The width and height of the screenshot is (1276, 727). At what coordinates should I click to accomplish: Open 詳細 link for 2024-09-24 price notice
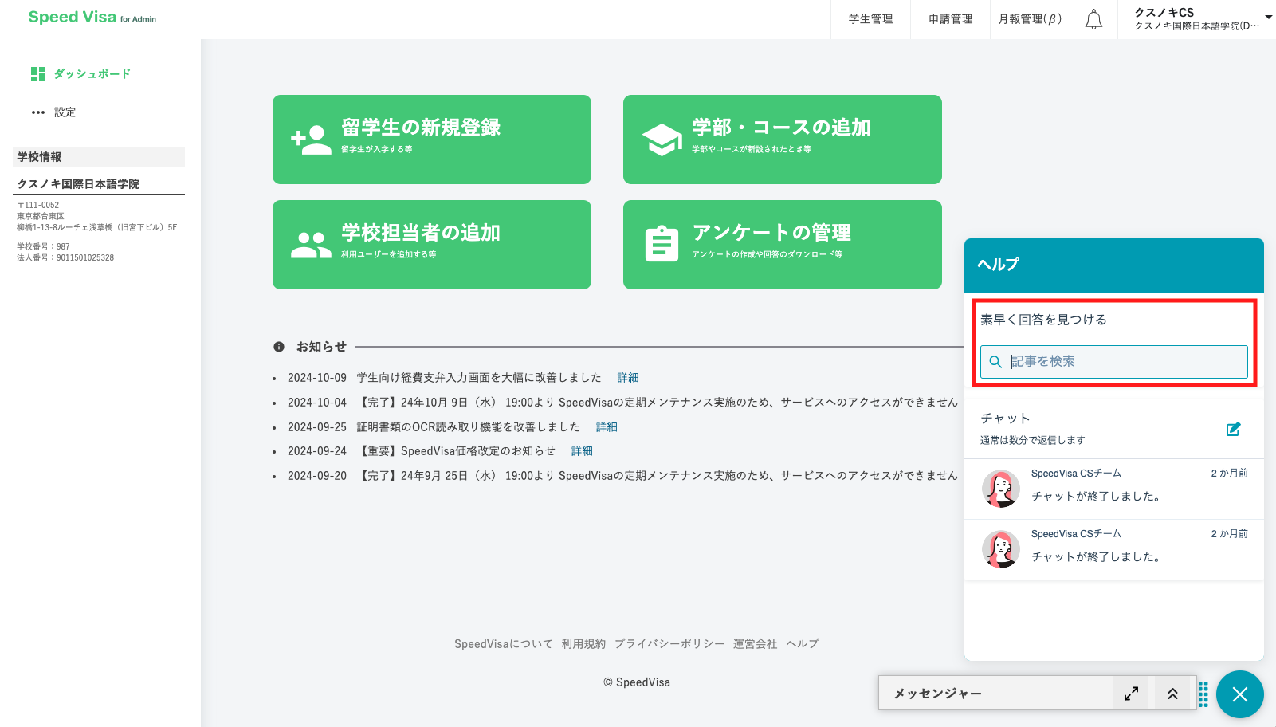[582, 451]
